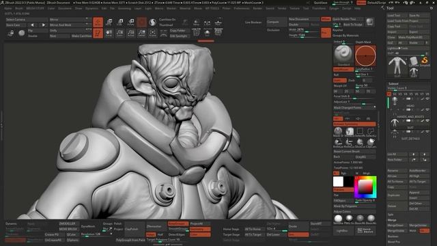The image size is (437, 246).
Task: Open the Preferences menu
Action: coord(242,8)
